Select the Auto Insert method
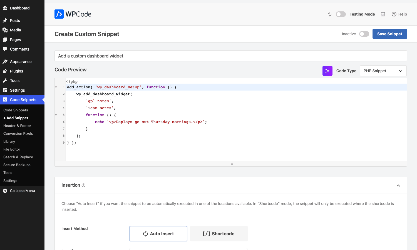 158,234
